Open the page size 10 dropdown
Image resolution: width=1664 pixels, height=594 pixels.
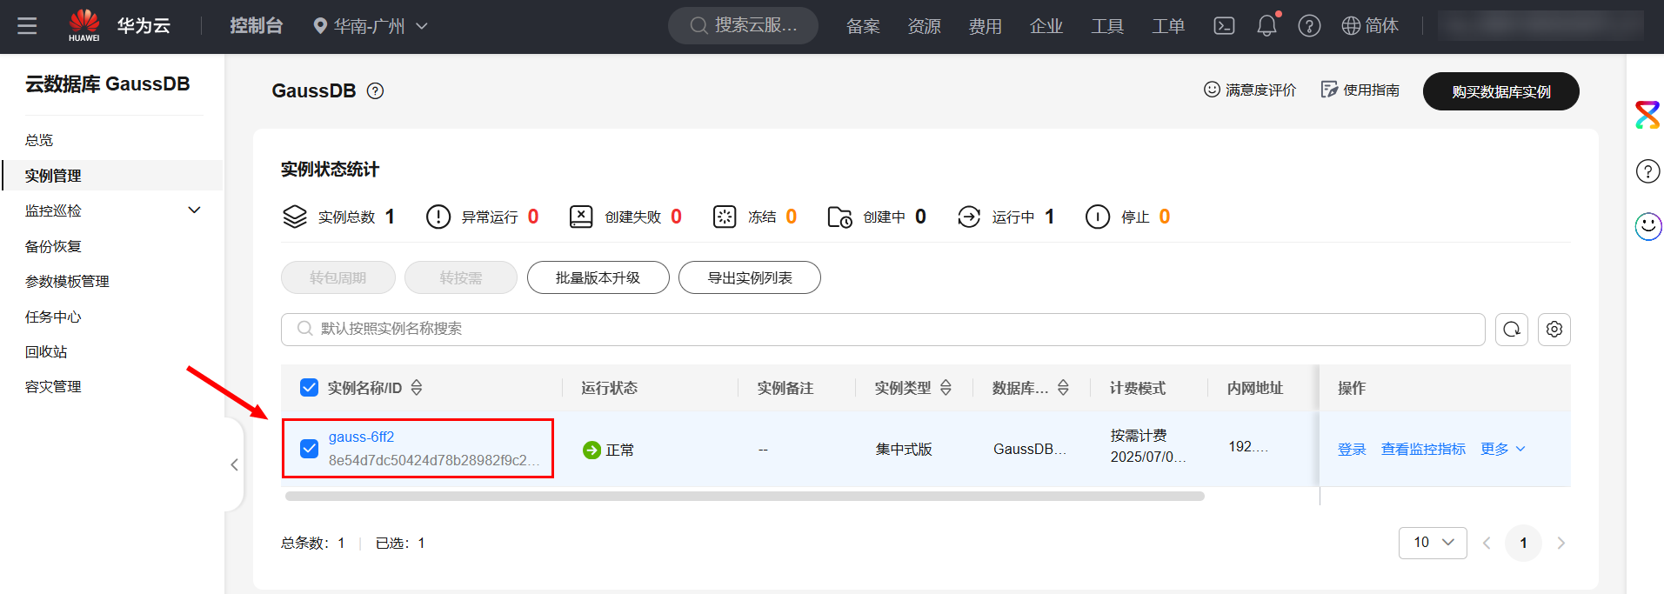click(x=1433, y=543)
